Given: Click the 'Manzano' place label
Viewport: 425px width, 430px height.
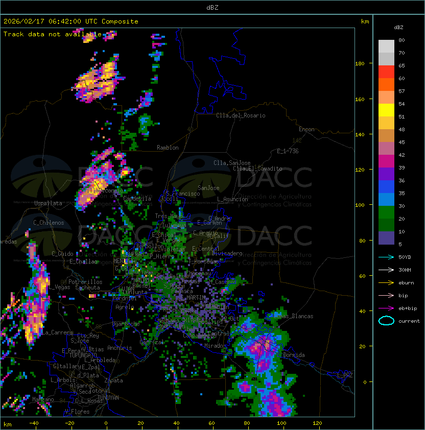Looking at the screenshot, I should (x=43, y=399).
